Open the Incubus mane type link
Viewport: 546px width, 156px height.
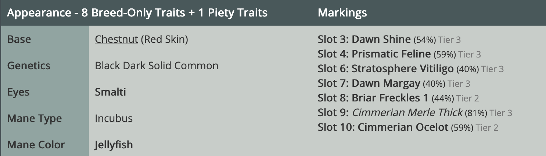tap(114, 119)
